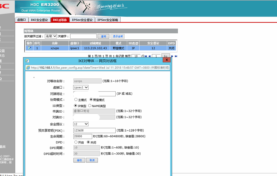
Task: Click the 预共享密钥 PSK field
Action: pos(94,130)
